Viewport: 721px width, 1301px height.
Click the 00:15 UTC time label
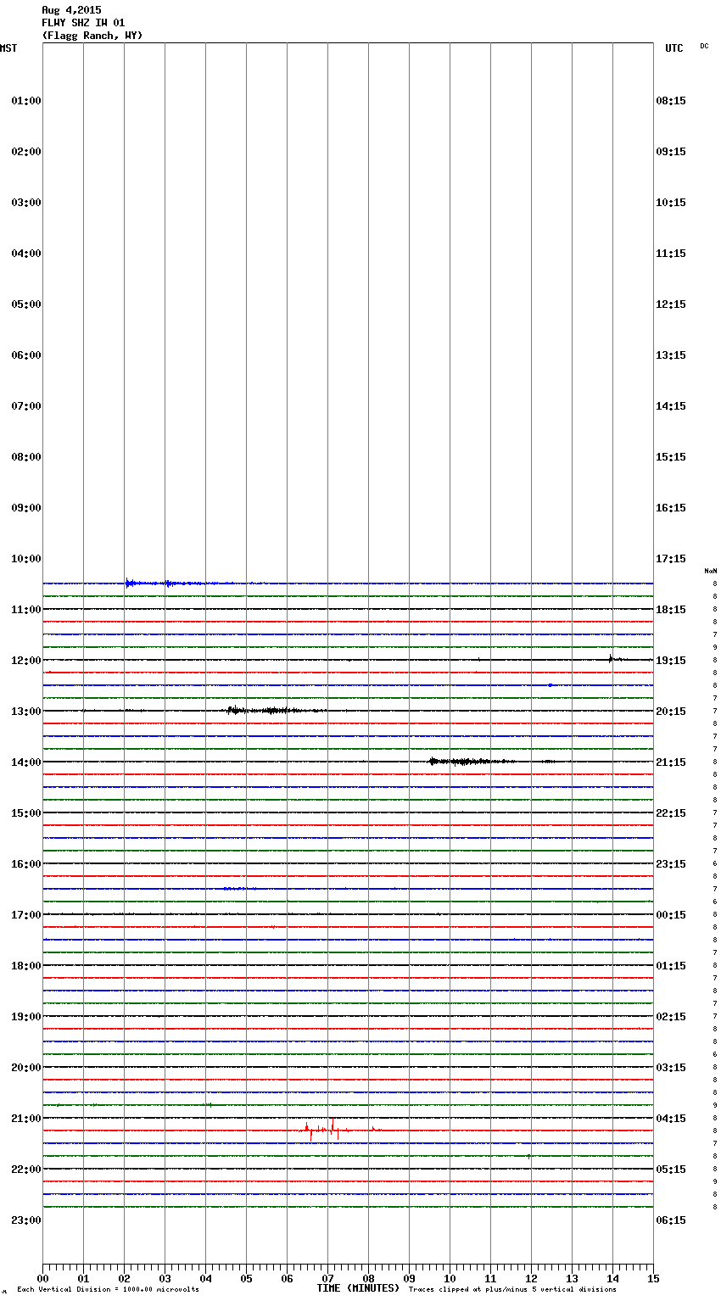(671, 915)
